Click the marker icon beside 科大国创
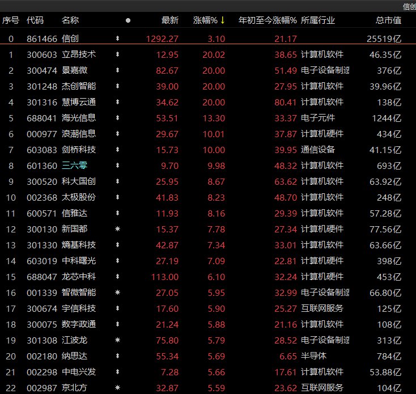This screenshot has height=394, width=416. 117,181
